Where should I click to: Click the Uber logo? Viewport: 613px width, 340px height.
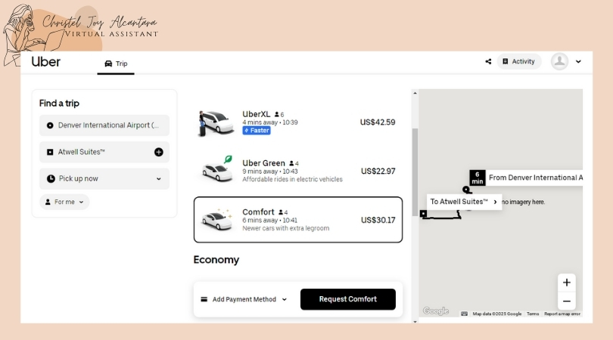point(45,62)
